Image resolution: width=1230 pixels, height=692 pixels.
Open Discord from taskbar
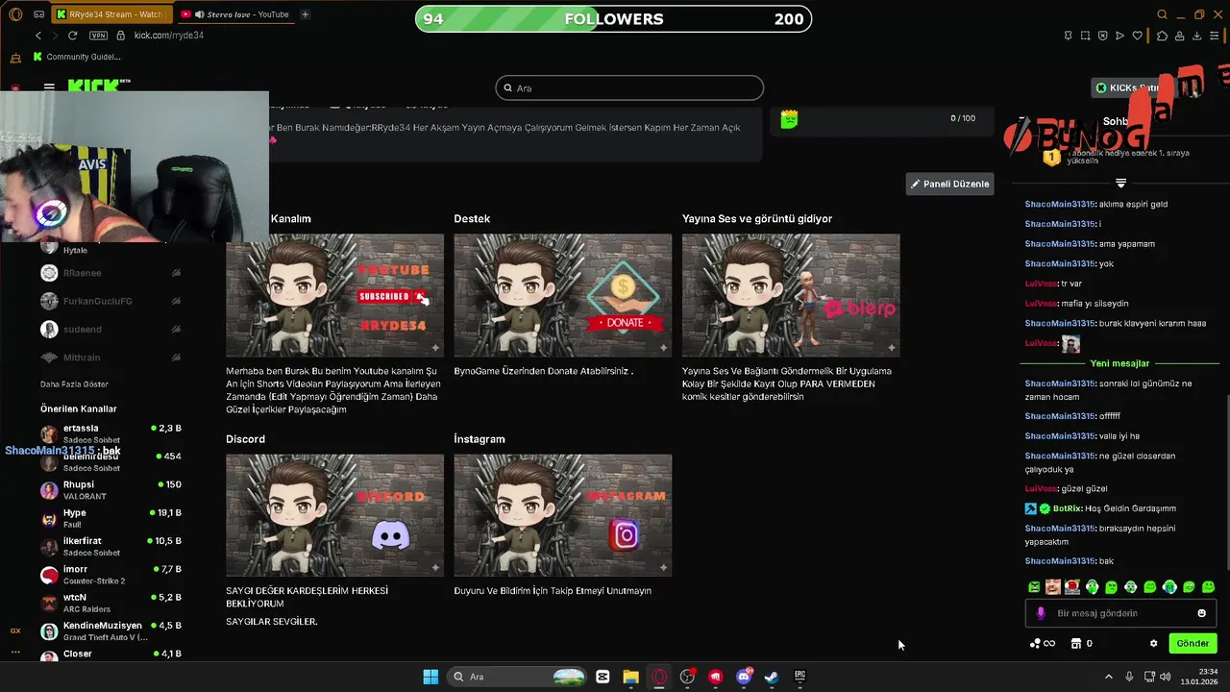pyautogui.click(x=744, y=677)
